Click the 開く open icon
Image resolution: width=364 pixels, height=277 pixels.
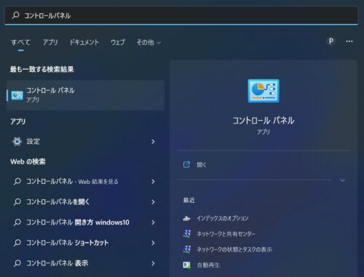click(x=186, y=165)
